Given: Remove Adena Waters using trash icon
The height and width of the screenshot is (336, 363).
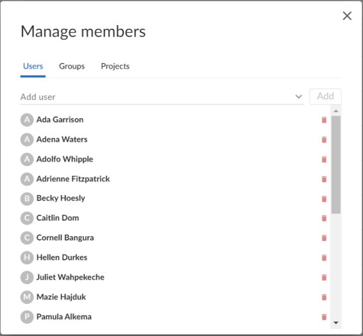Looking at the screenshot, I should point(324,140).
